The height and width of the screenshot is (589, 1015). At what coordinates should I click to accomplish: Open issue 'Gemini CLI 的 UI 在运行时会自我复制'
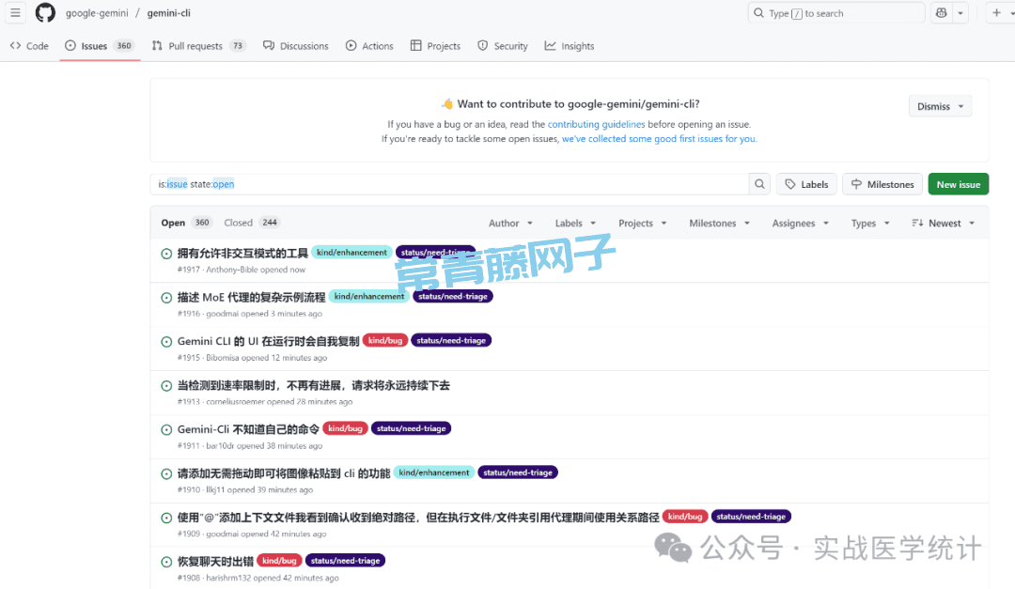pyautogui.click(x=268, y=341)
